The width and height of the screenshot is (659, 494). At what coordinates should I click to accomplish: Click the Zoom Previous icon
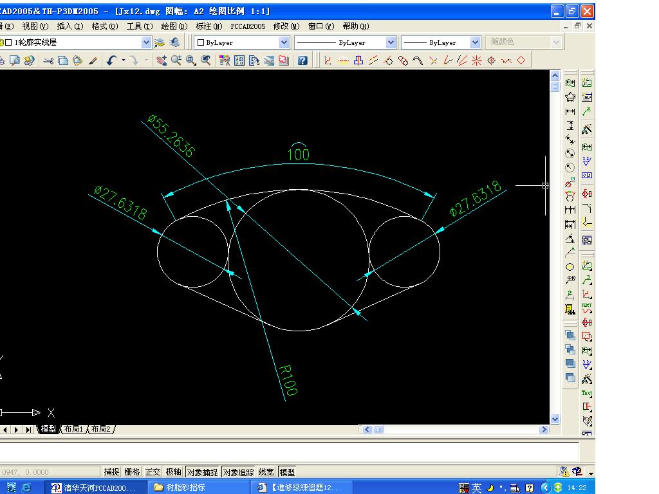point(205,61)
